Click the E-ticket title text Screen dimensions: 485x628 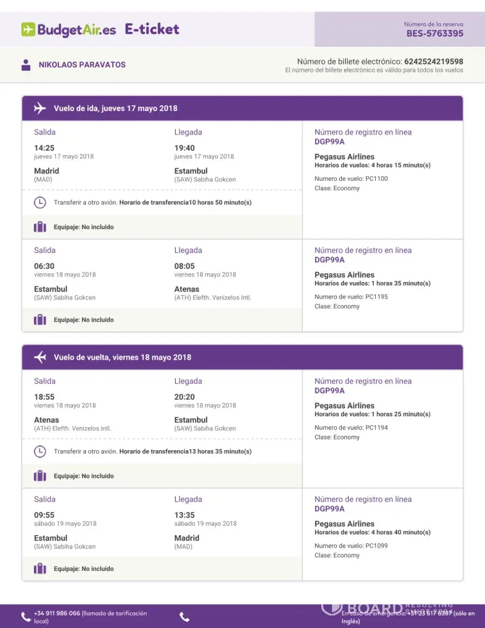point(152,29)
